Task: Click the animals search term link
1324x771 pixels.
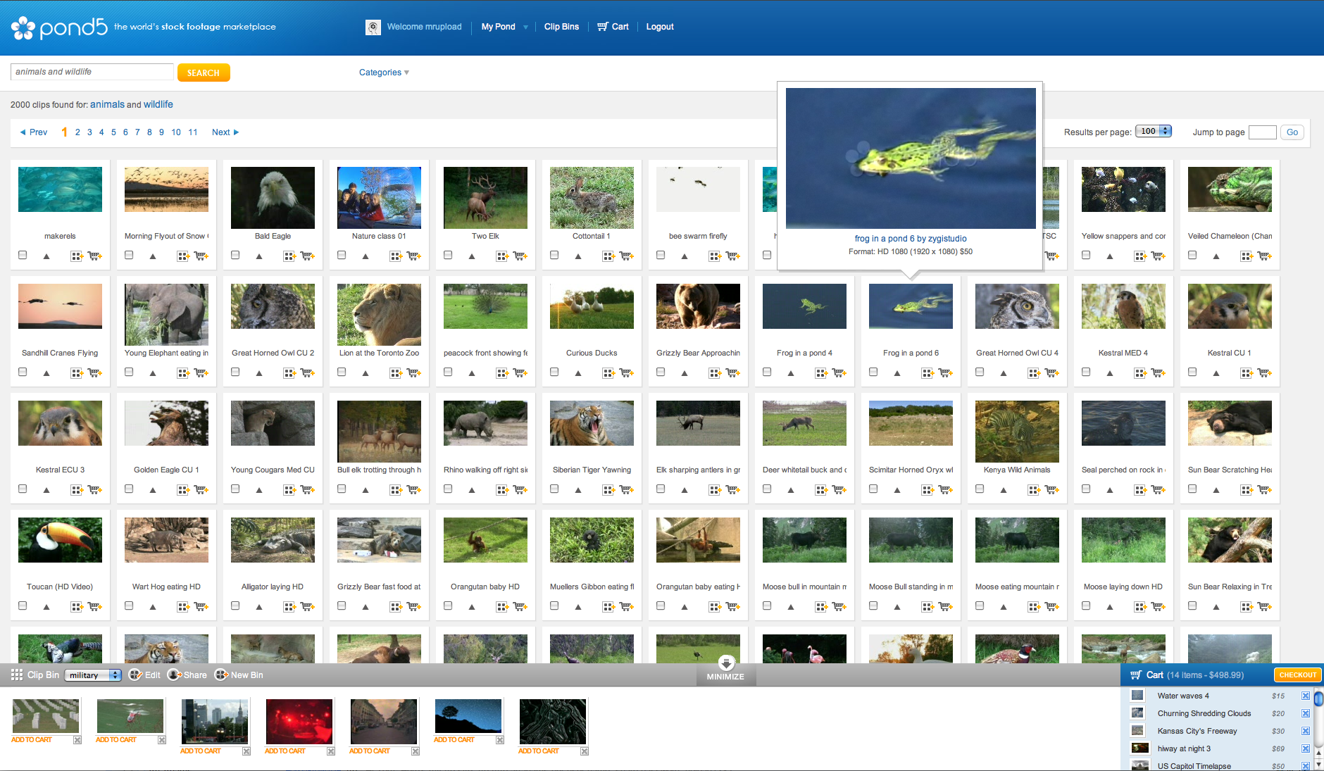Action: (107, 104)
